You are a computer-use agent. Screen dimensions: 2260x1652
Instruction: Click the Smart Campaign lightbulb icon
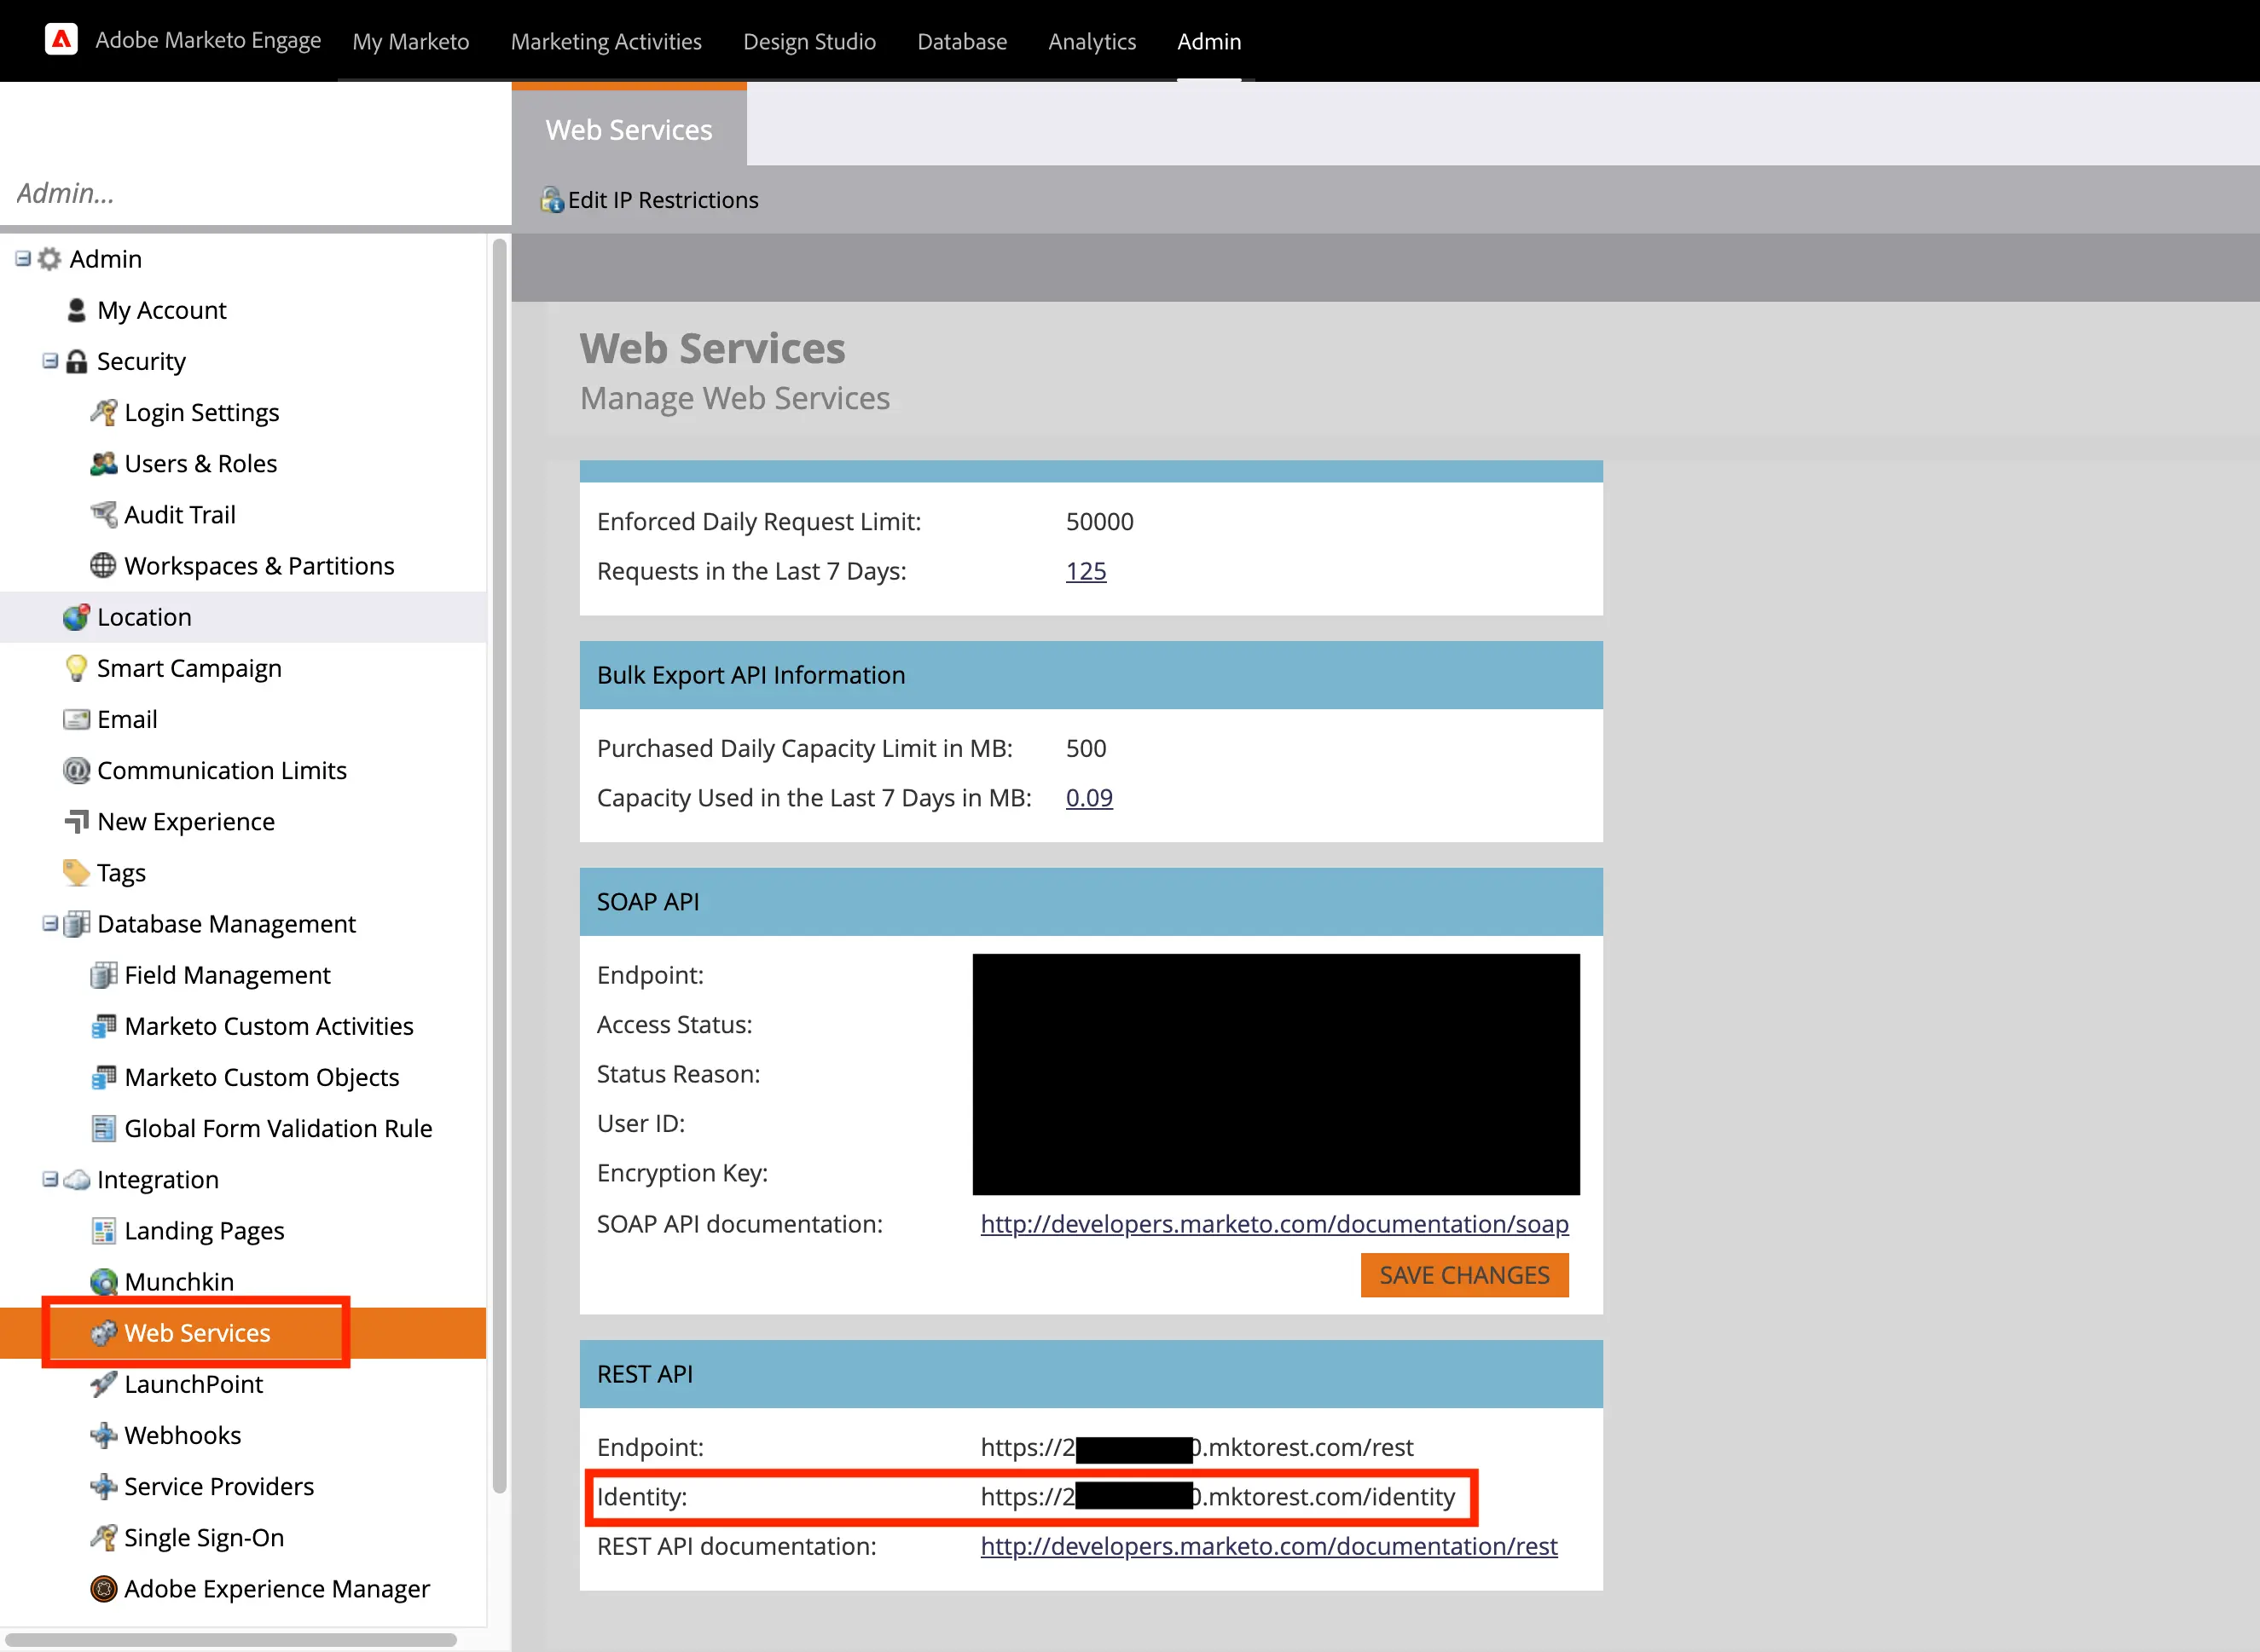coord(76,668)
